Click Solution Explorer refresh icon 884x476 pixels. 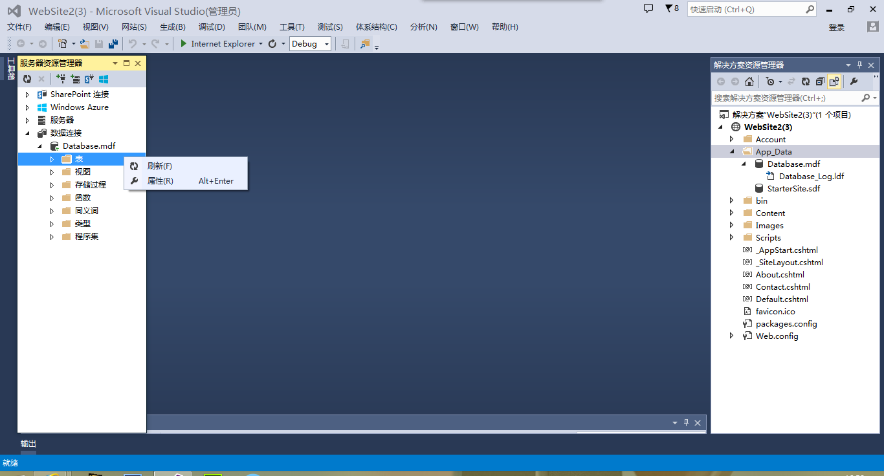click(x=806, y=81)
